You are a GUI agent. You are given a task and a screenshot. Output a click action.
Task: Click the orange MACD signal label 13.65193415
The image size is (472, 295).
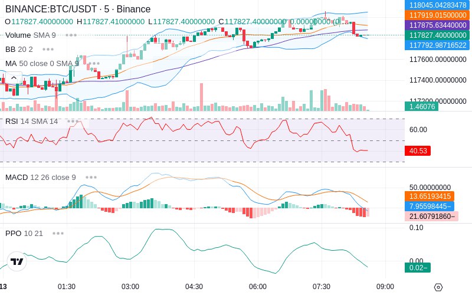pos(430,196)
